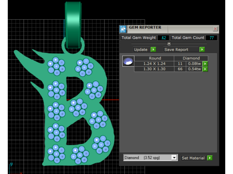Select the 1.30 X 1.30 size cell
Screen dimensions: 233x174
click(x=154, y=69)
